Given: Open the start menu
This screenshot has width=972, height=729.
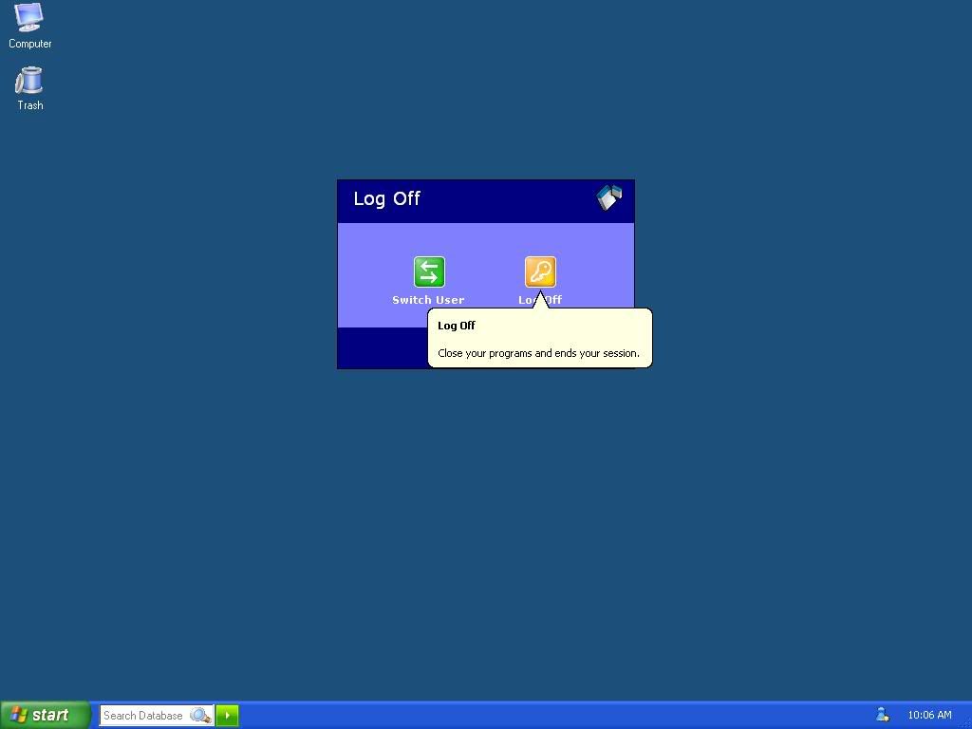Looking at the screenshot, I should pyautogui.click(x=46, y=715).
